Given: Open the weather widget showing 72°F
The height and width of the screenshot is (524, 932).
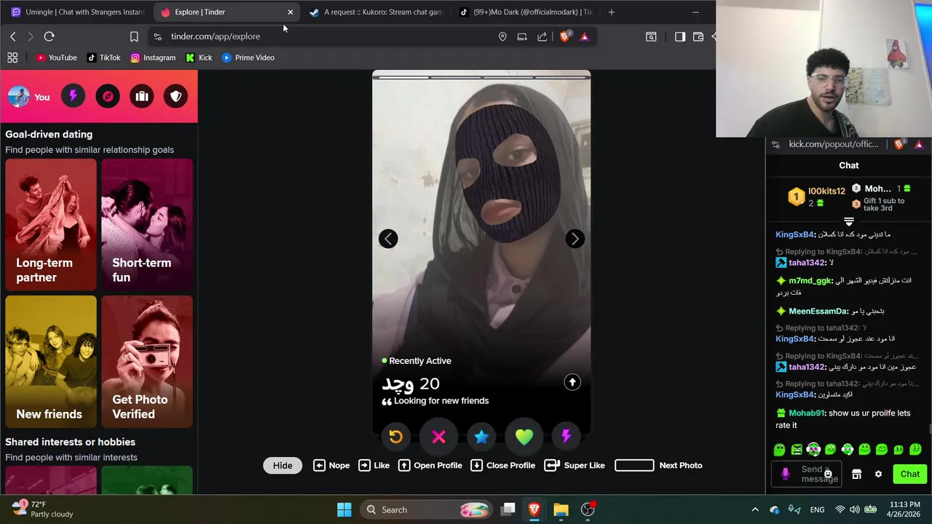Looking at the screenshot, I should tap(44, 509).
